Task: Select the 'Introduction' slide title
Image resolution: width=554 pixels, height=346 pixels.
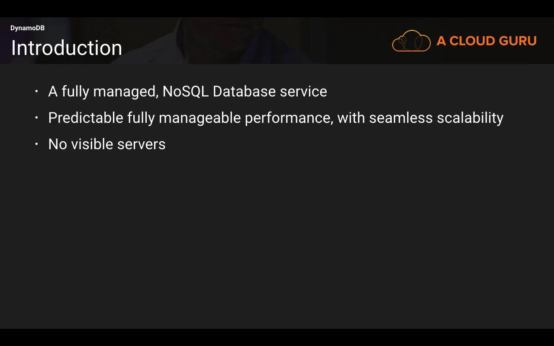Action: click(67, 48)
